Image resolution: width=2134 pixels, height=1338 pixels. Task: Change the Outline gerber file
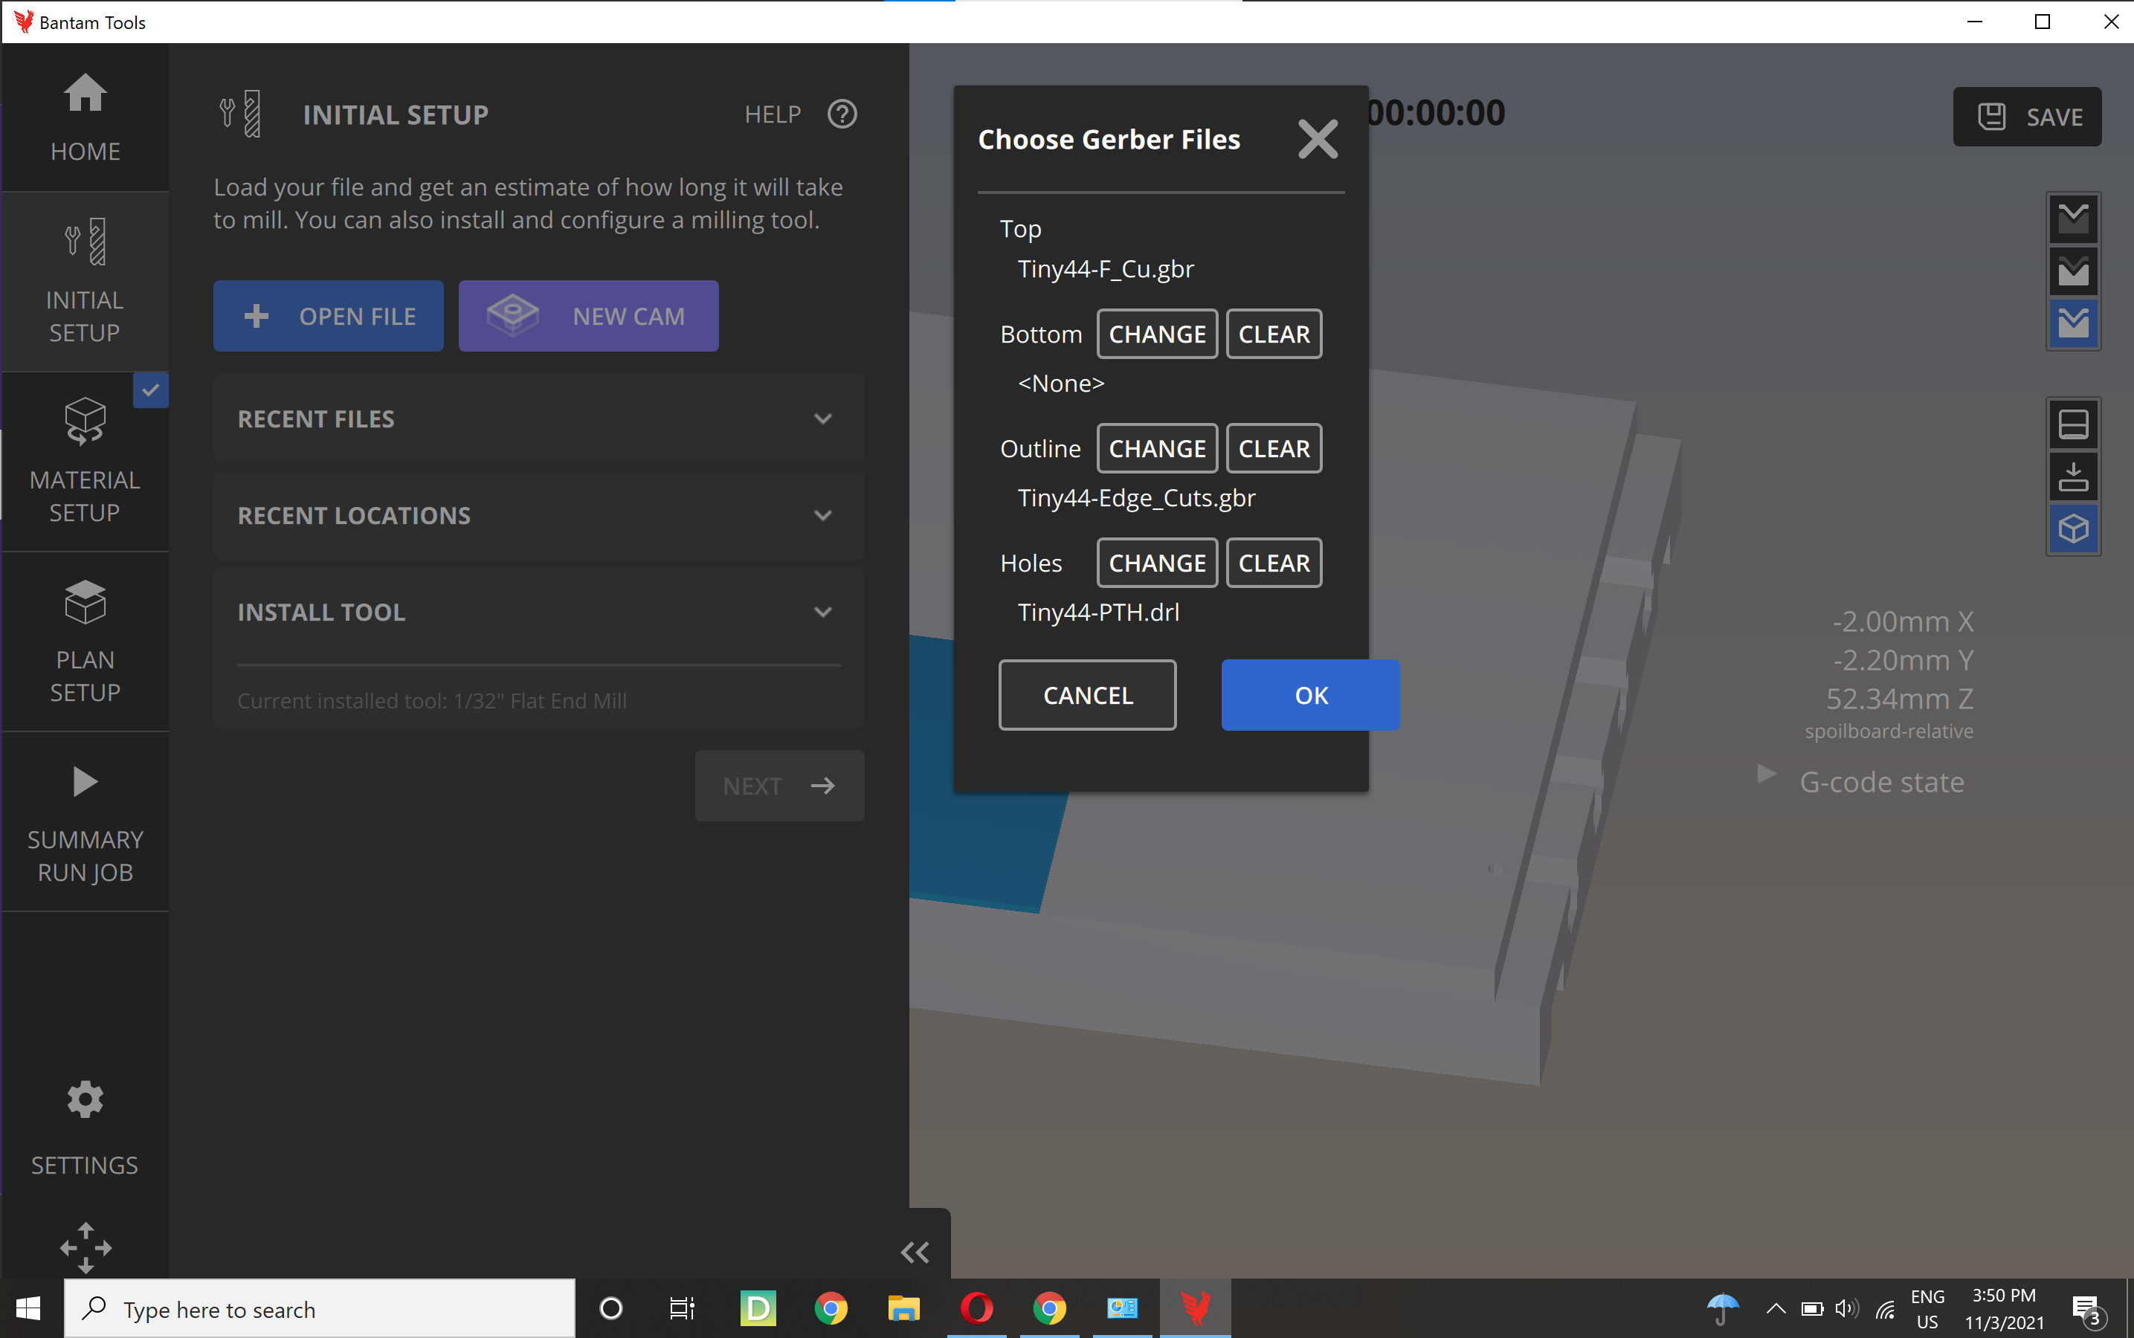[1157, 449]
